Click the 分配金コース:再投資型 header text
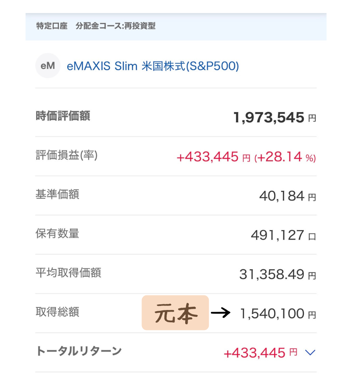 [x=115, y=26]
